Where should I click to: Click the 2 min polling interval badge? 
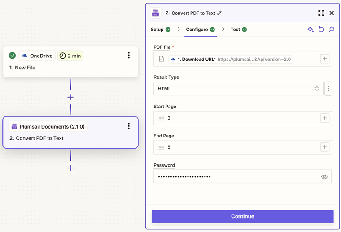pyautogui.click(x=70, y=56)
